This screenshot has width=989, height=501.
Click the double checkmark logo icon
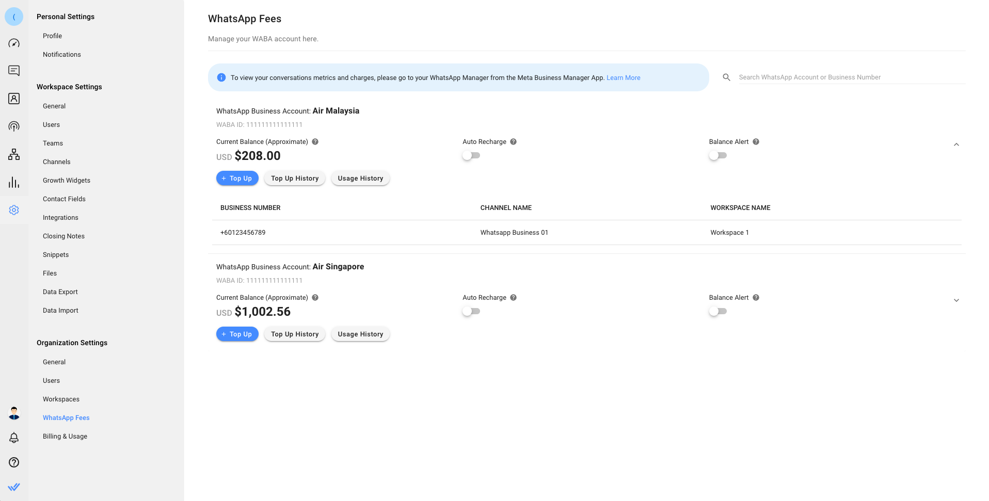14,487
